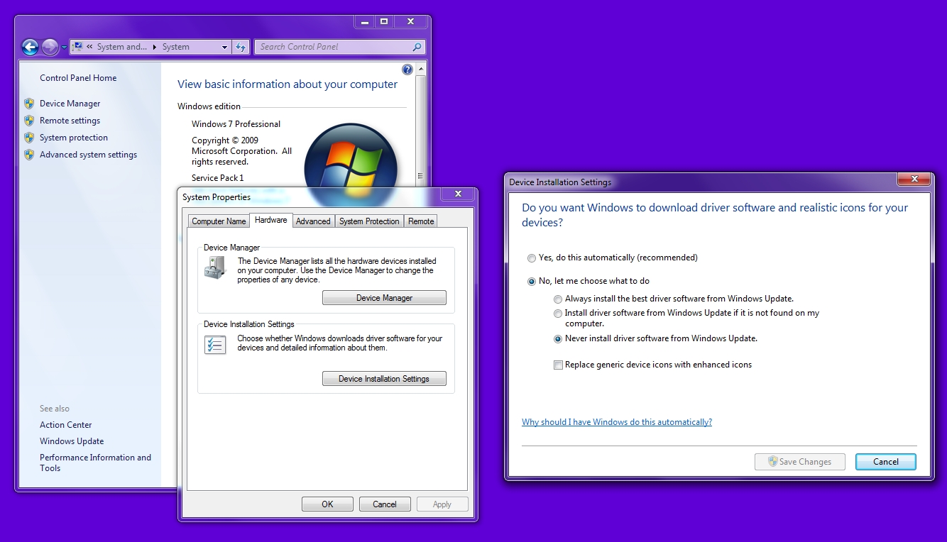The height and width of the screenshot is (542, 947).
Task: Open Action Center under See also
Action: 65,425
